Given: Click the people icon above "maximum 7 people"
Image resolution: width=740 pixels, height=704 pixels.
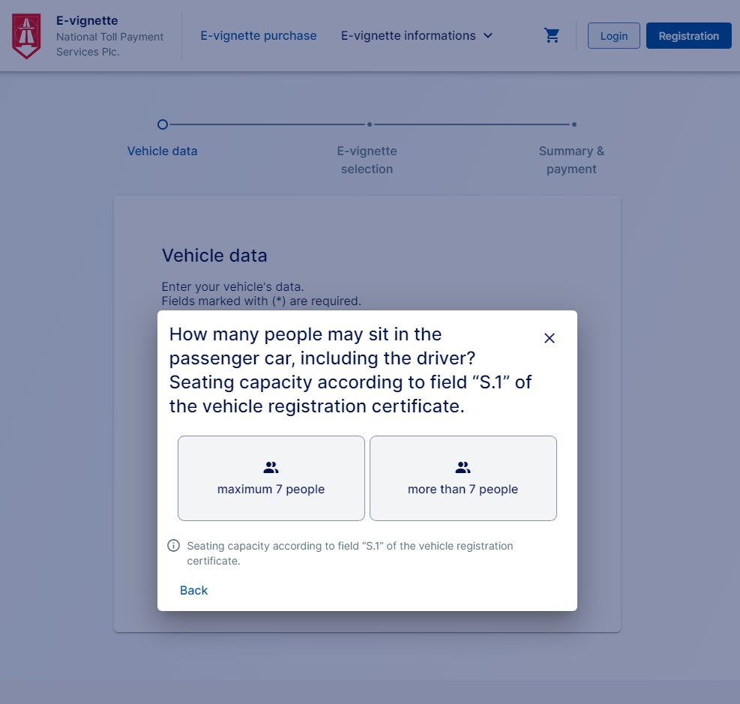Looking at the screenshot, I should click(x=271, y=468).
